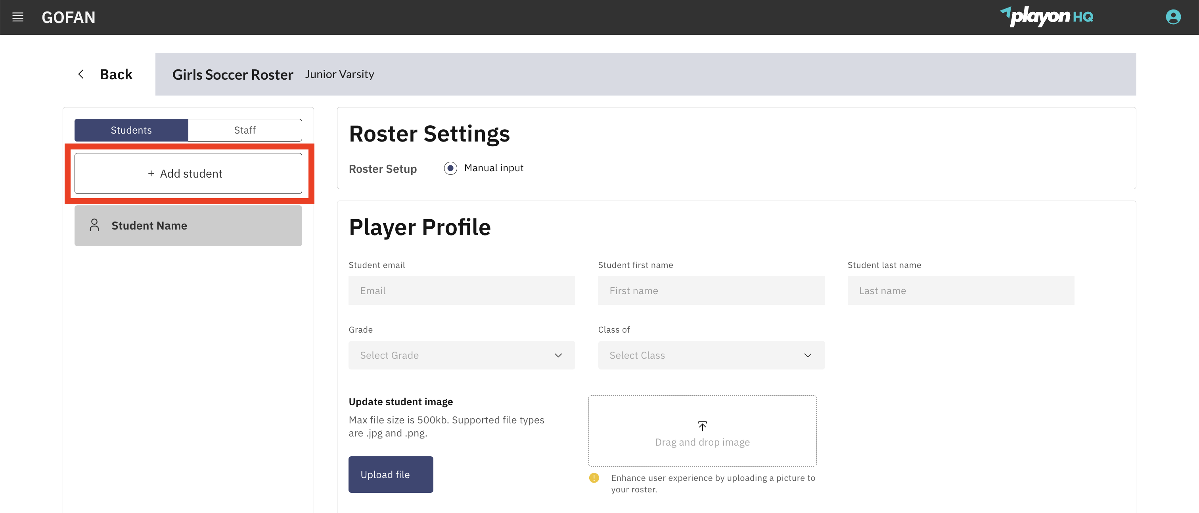Click the First name input field
The height and width of the screenshot is (513, 1199).
coord(711,290)
